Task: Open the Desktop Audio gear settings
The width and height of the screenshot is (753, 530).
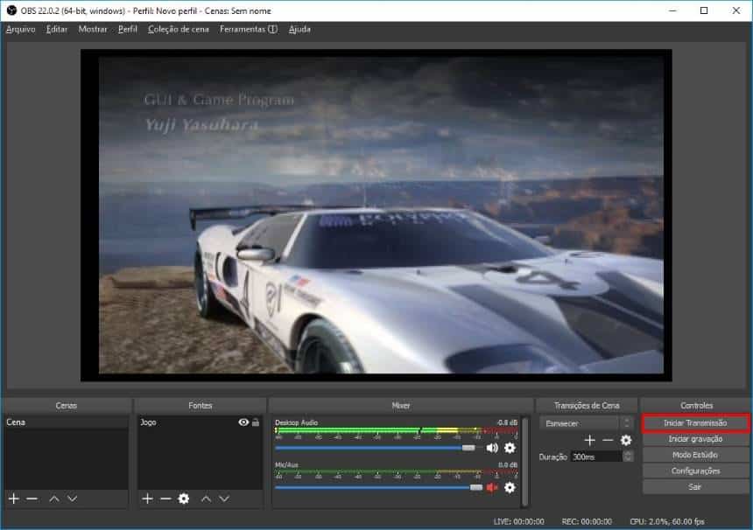Action: pyautogui.click(x=510, y=448)
